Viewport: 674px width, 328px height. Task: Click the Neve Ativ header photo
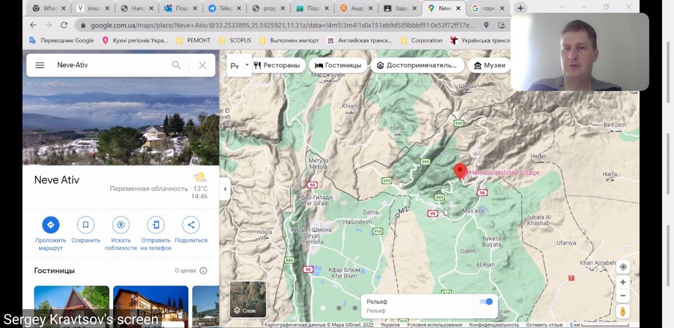(x=121, y=121)
